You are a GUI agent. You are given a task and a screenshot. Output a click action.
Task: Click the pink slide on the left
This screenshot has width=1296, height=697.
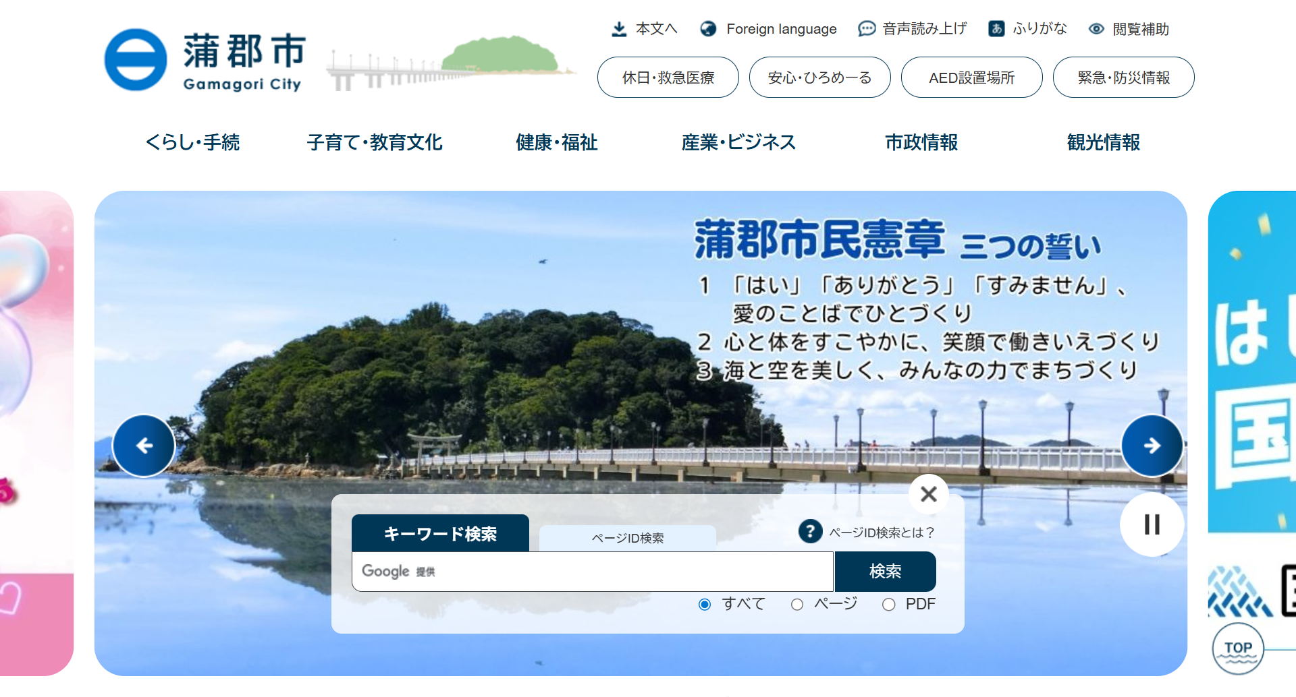36,433
